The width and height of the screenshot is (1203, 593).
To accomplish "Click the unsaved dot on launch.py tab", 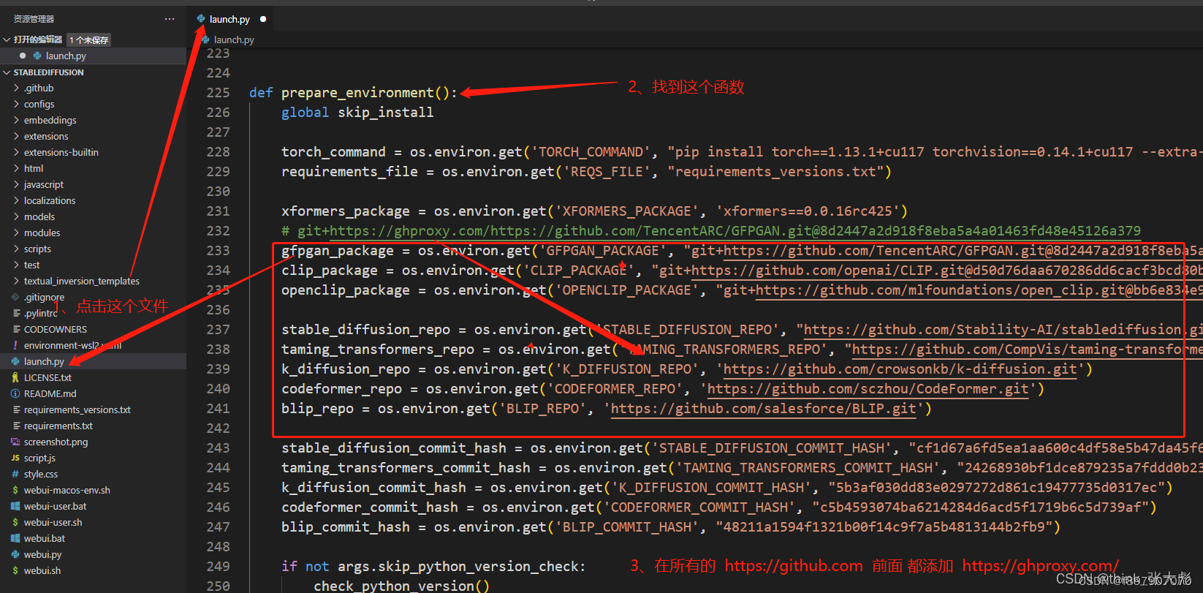I will click(263, 19).
